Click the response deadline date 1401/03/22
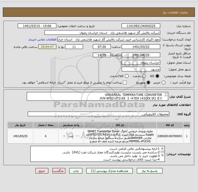Viewport: 198px width, 192px height. click(141, 47)
